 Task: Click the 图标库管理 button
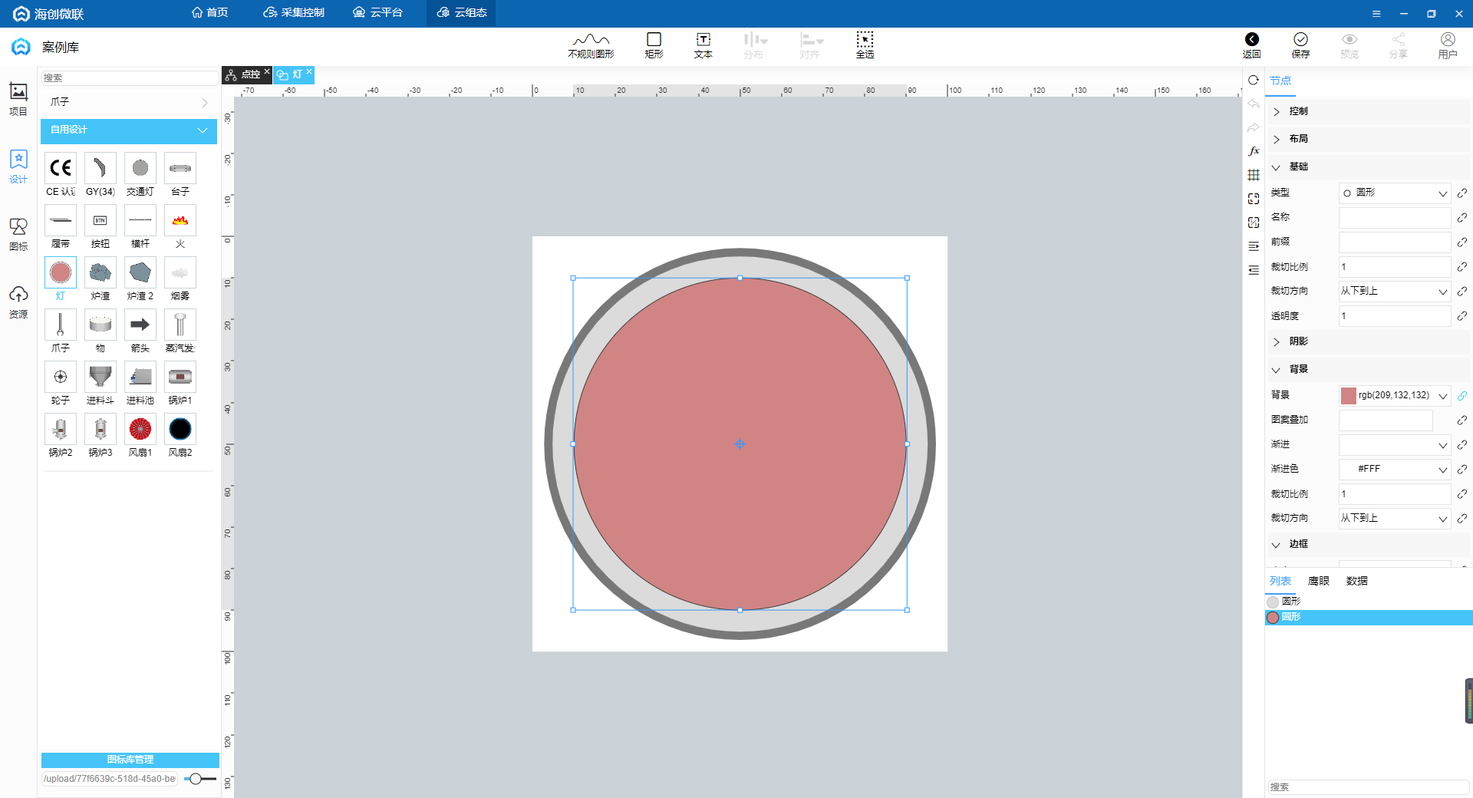click(x=130, y=760)
